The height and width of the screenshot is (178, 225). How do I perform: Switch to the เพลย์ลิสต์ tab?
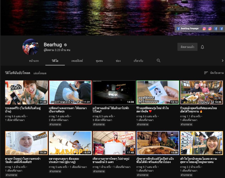77,61
